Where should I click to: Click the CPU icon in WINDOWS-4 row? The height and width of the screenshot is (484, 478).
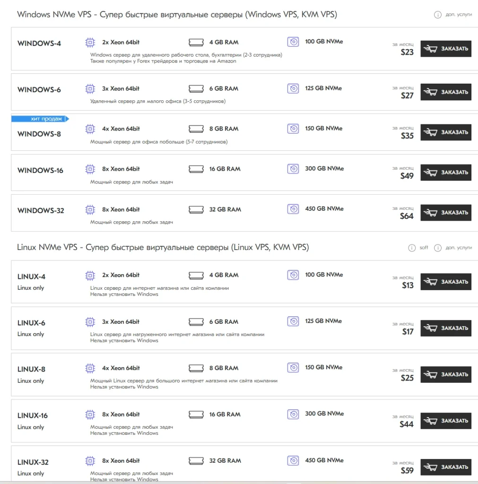click(x=90, y=42)
